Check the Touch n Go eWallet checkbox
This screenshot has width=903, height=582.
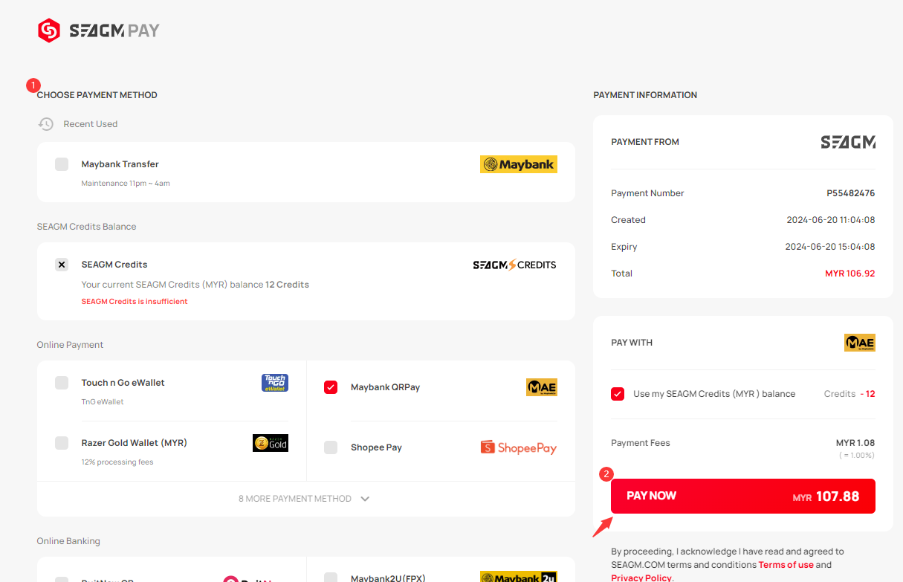(x=62, y=383)
